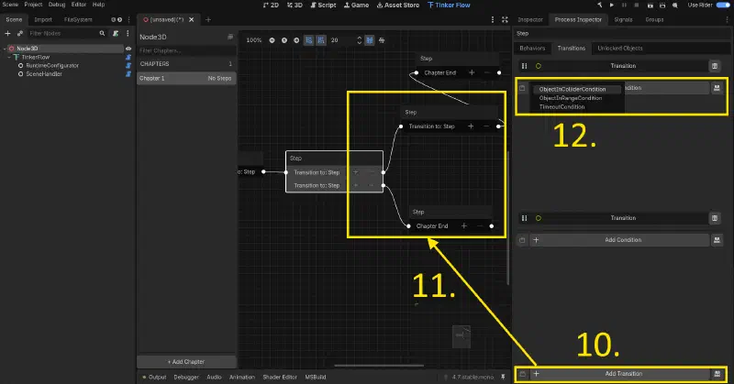Open the Scene dock extra options menu
This screenshot has height=384, width=734.
(128, 33)
